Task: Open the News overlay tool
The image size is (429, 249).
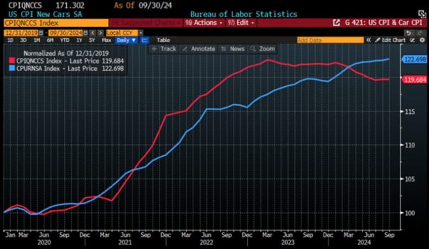Action: tap(233, 49)
